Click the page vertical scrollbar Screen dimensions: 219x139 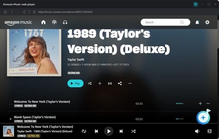pos(218,34)
